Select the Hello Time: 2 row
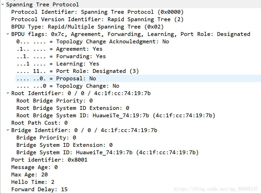 click(33, 182)
